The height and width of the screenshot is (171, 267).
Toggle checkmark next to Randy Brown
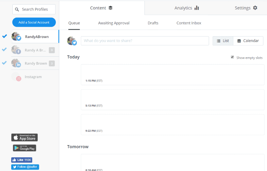(4, 63)
